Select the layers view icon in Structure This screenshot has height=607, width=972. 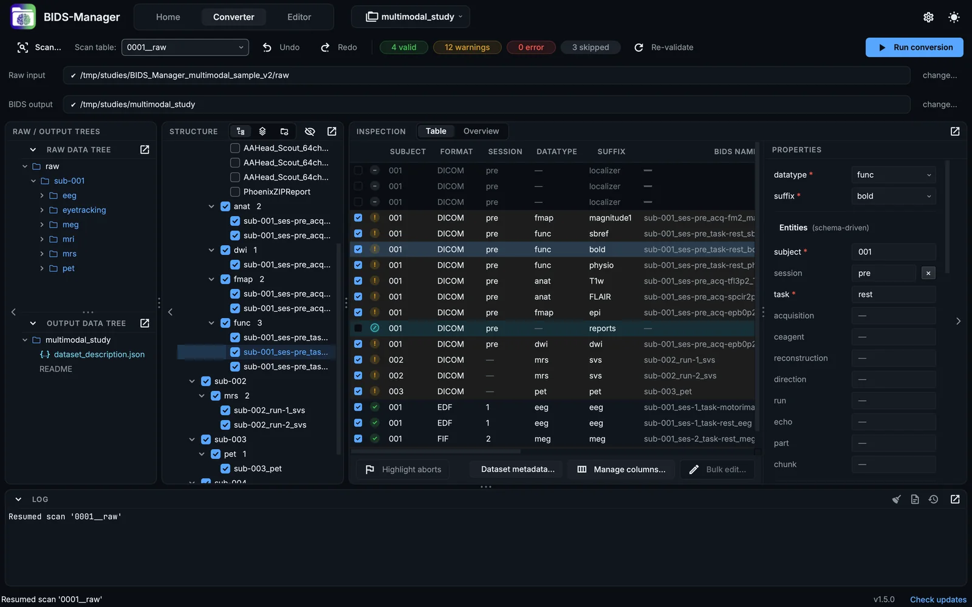[262, 131]
